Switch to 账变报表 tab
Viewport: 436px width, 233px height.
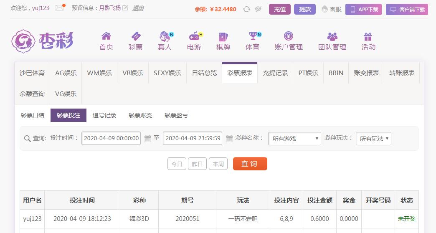366,73
